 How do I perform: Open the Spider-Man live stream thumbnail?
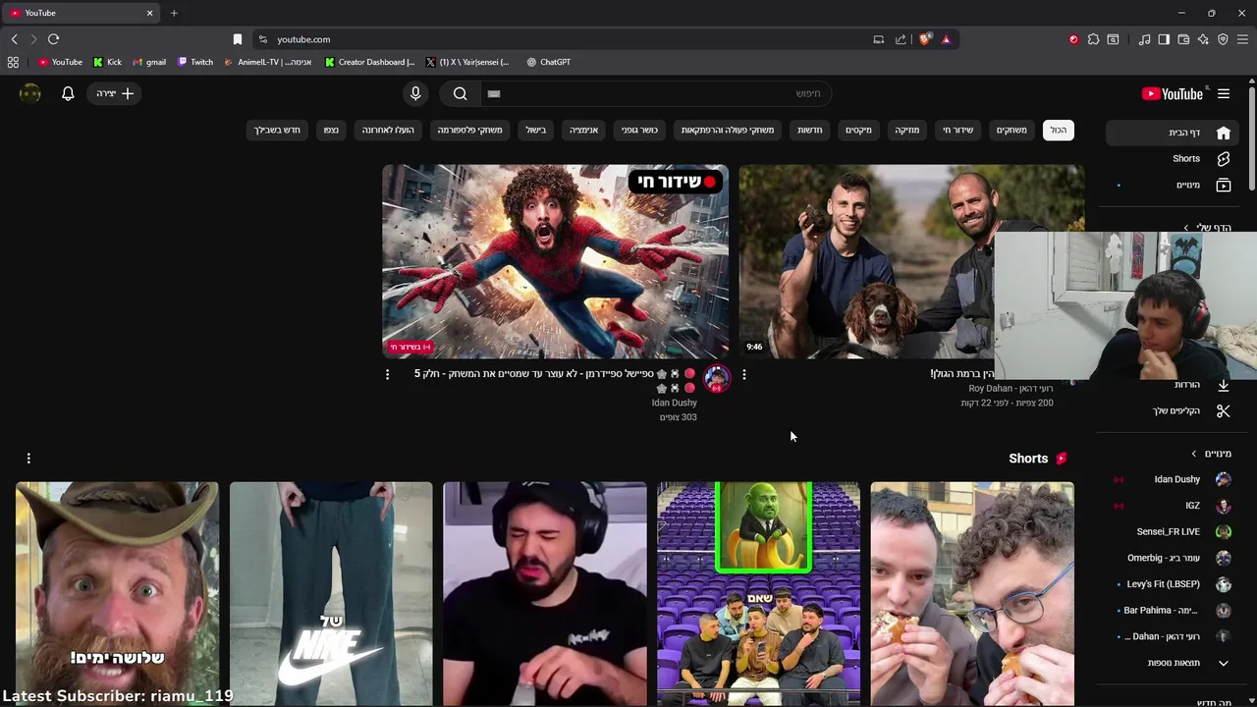click(555, 261)
